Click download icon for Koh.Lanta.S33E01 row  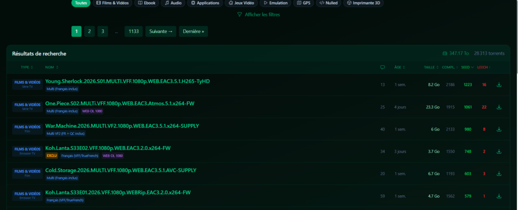[x=499, y=196]
